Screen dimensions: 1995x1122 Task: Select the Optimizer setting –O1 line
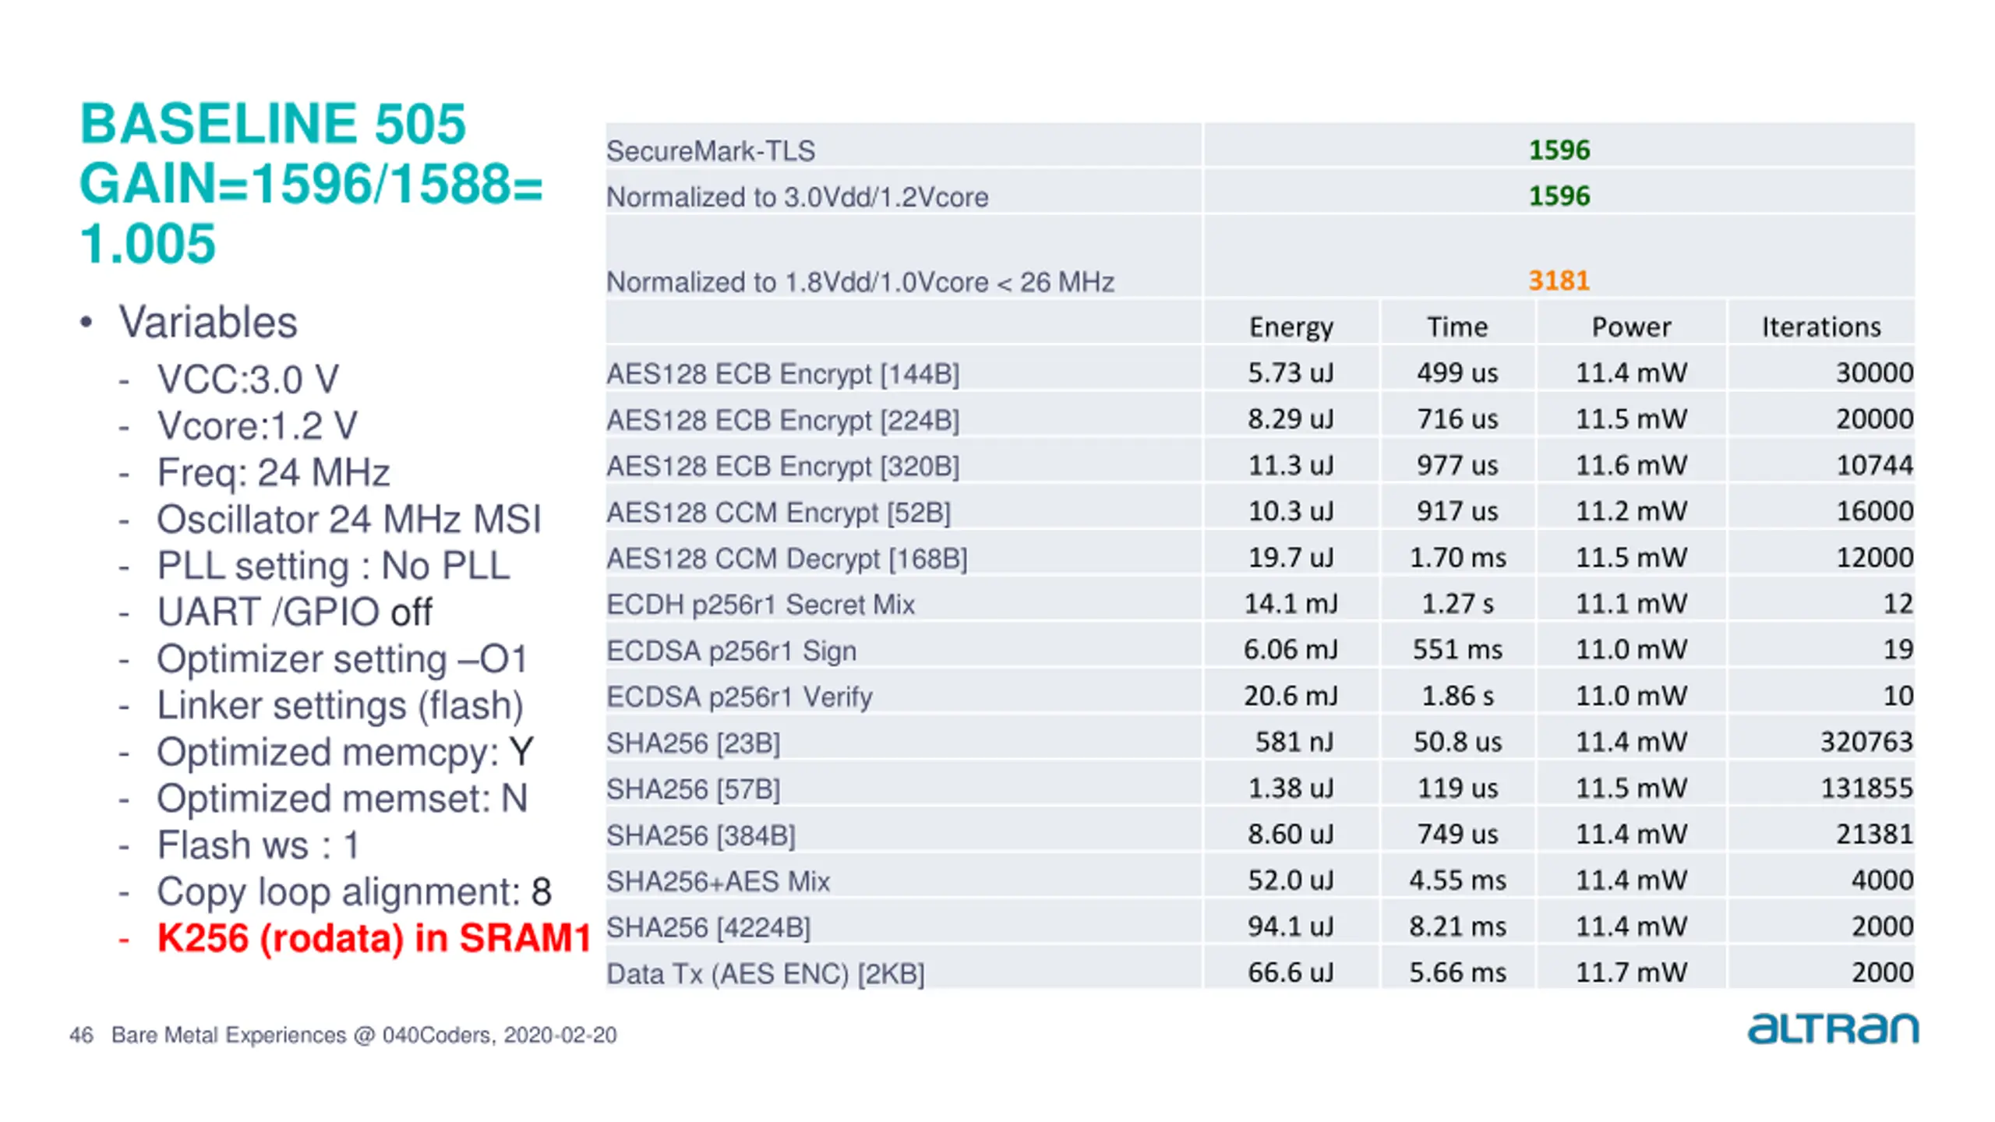click(342, 659)
